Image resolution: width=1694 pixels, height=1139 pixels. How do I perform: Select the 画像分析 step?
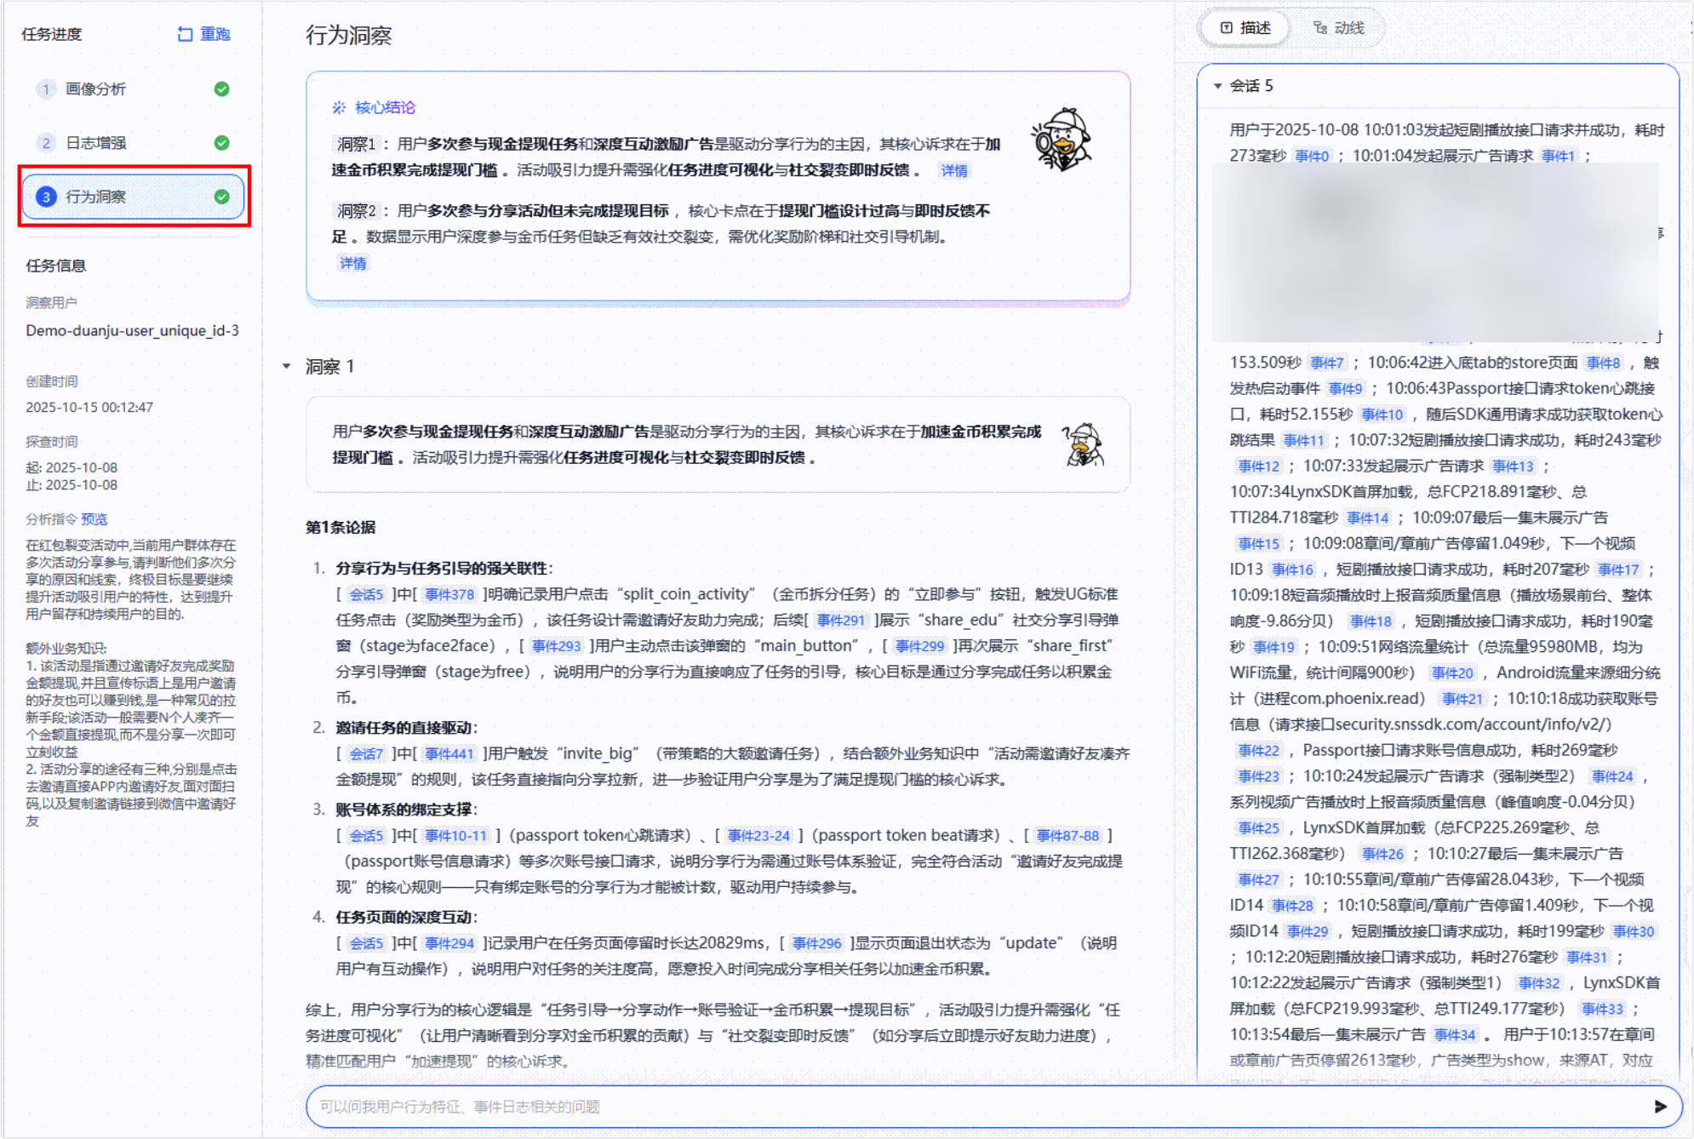click(x=133, y=89)
